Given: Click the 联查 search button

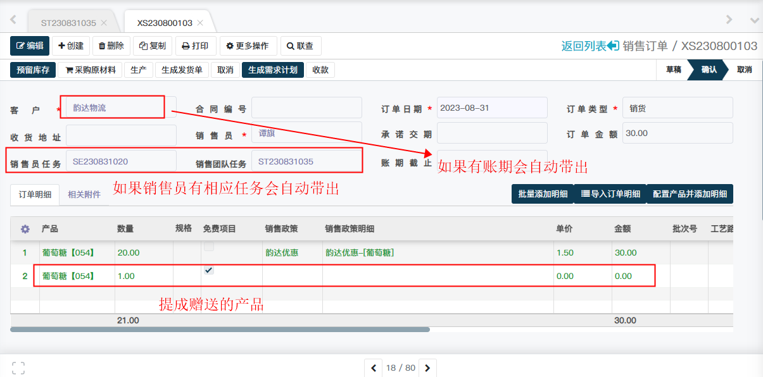Looking at the screenshot, I should click(x=300, y=46).
